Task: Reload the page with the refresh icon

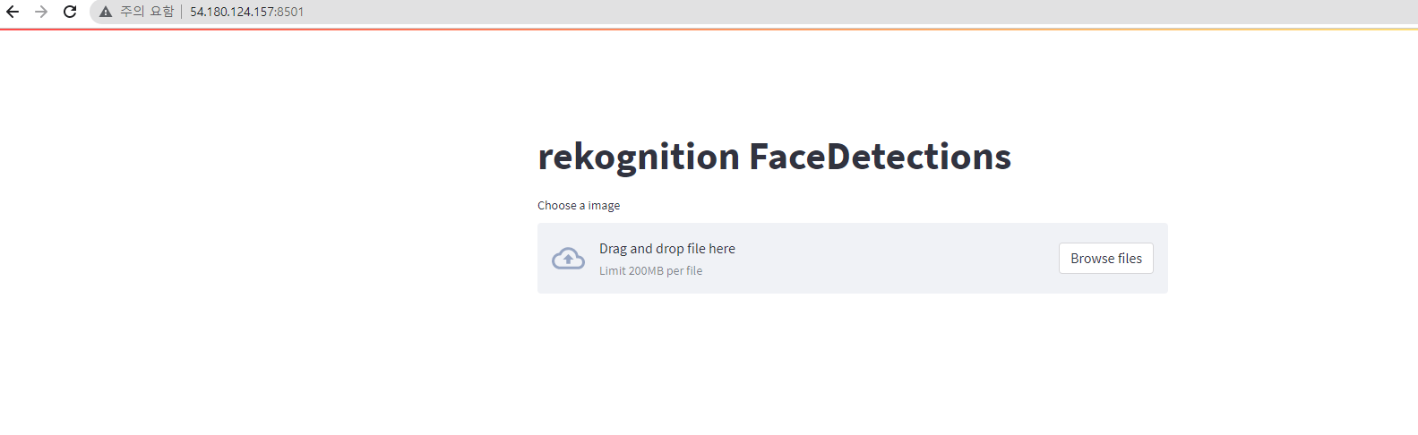Action: coord(70,12)
